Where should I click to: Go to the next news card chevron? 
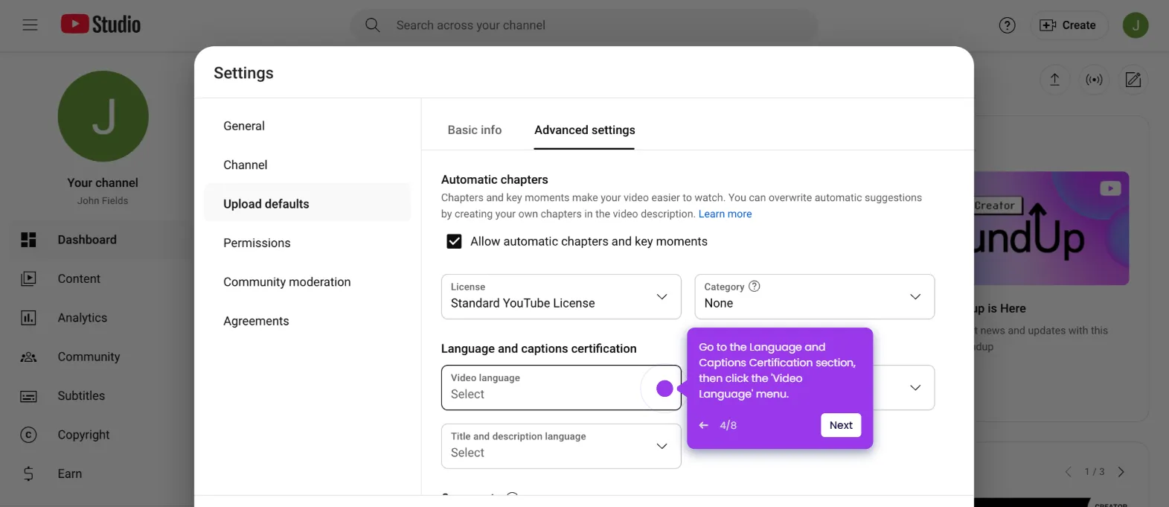pos(1121,472)
